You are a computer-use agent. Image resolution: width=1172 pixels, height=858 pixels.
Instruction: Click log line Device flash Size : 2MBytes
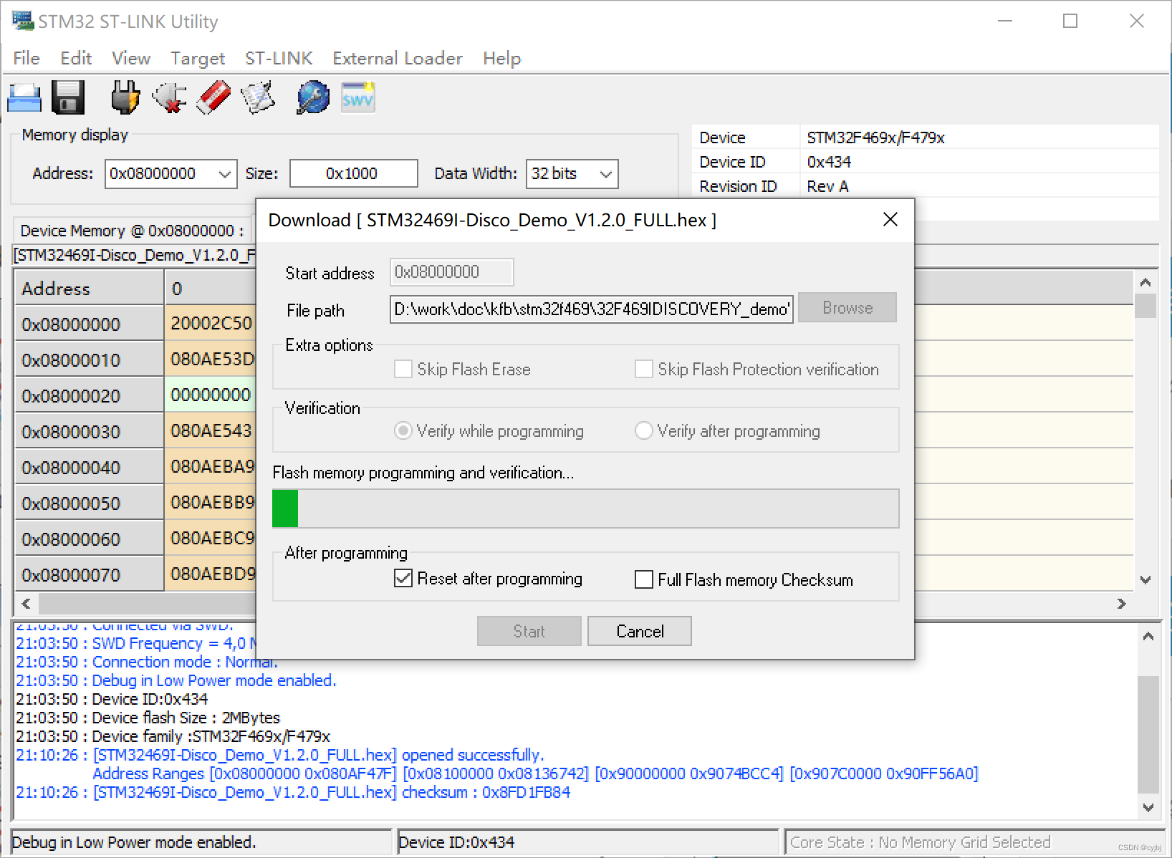pos(148,718)
